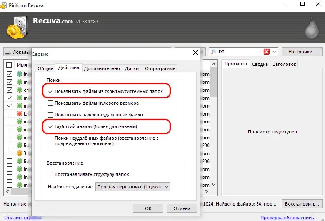The width and height of the screenshot is (325, 221).
Task: Click the Recuva hard drive helmet logo
Action: pyautogui.click(x=17, y=28)
